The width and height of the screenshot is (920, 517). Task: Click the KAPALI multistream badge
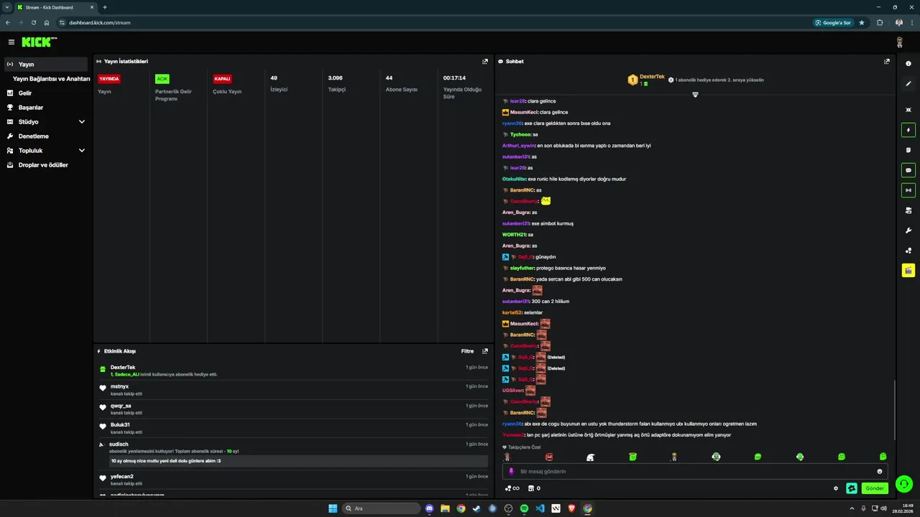pyautogui.click(x=222, y=79)
